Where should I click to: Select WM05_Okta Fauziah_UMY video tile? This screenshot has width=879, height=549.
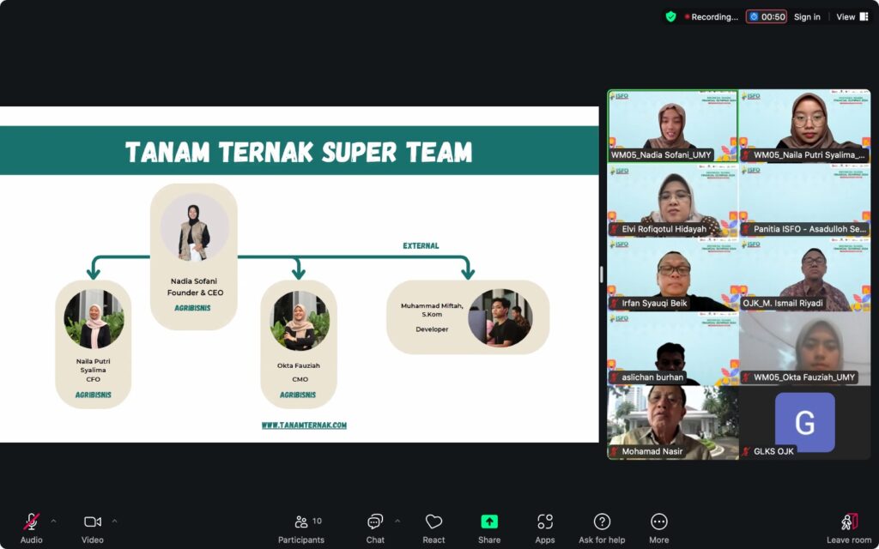tap(805, 348)
